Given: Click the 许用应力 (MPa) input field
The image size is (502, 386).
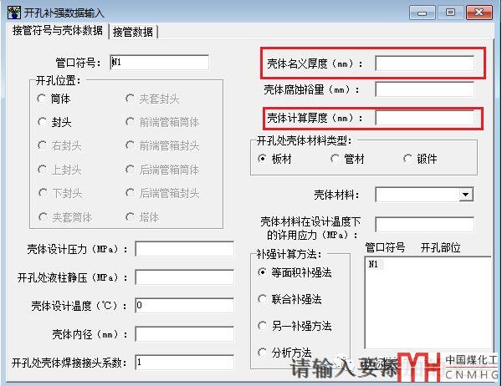Looking at the screenshot, I should [x=424, y=225].
